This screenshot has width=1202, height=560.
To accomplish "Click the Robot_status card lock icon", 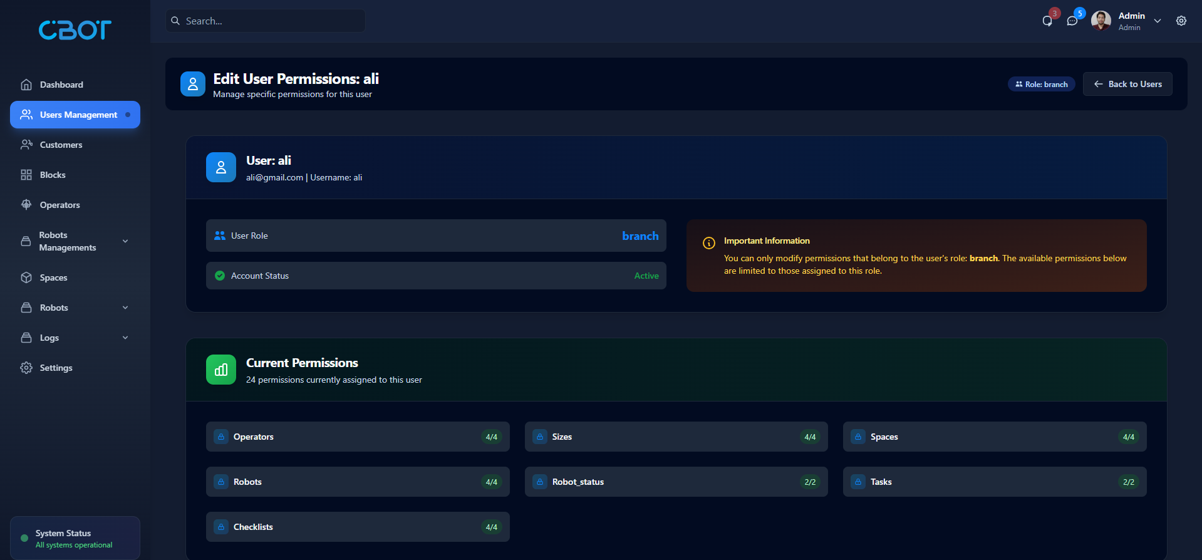I will pyautogui.click(x=540, y=482).
